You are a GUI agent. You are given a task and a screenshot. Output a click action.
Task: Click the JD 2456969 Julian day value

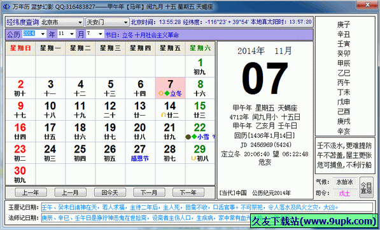266,145
